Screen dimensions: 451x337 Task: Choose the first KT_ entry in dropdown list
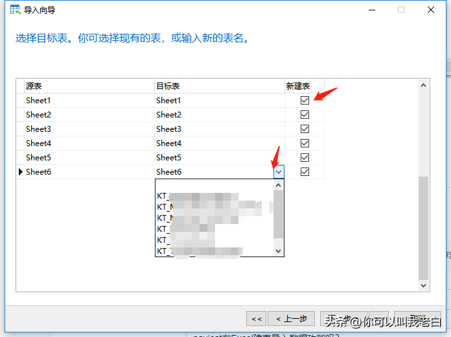pos(214,196)
